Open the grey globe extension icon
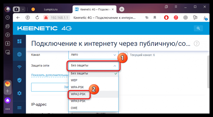This screenshot has width=213, height=117. [x=185, y=17]
